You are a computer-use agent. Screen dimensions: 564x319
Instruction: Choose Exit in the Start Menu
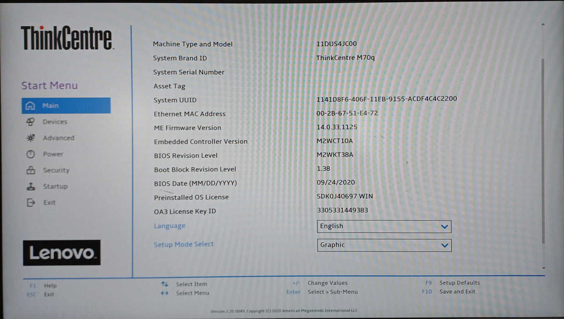pyautogui.click(x=49, y=203)
